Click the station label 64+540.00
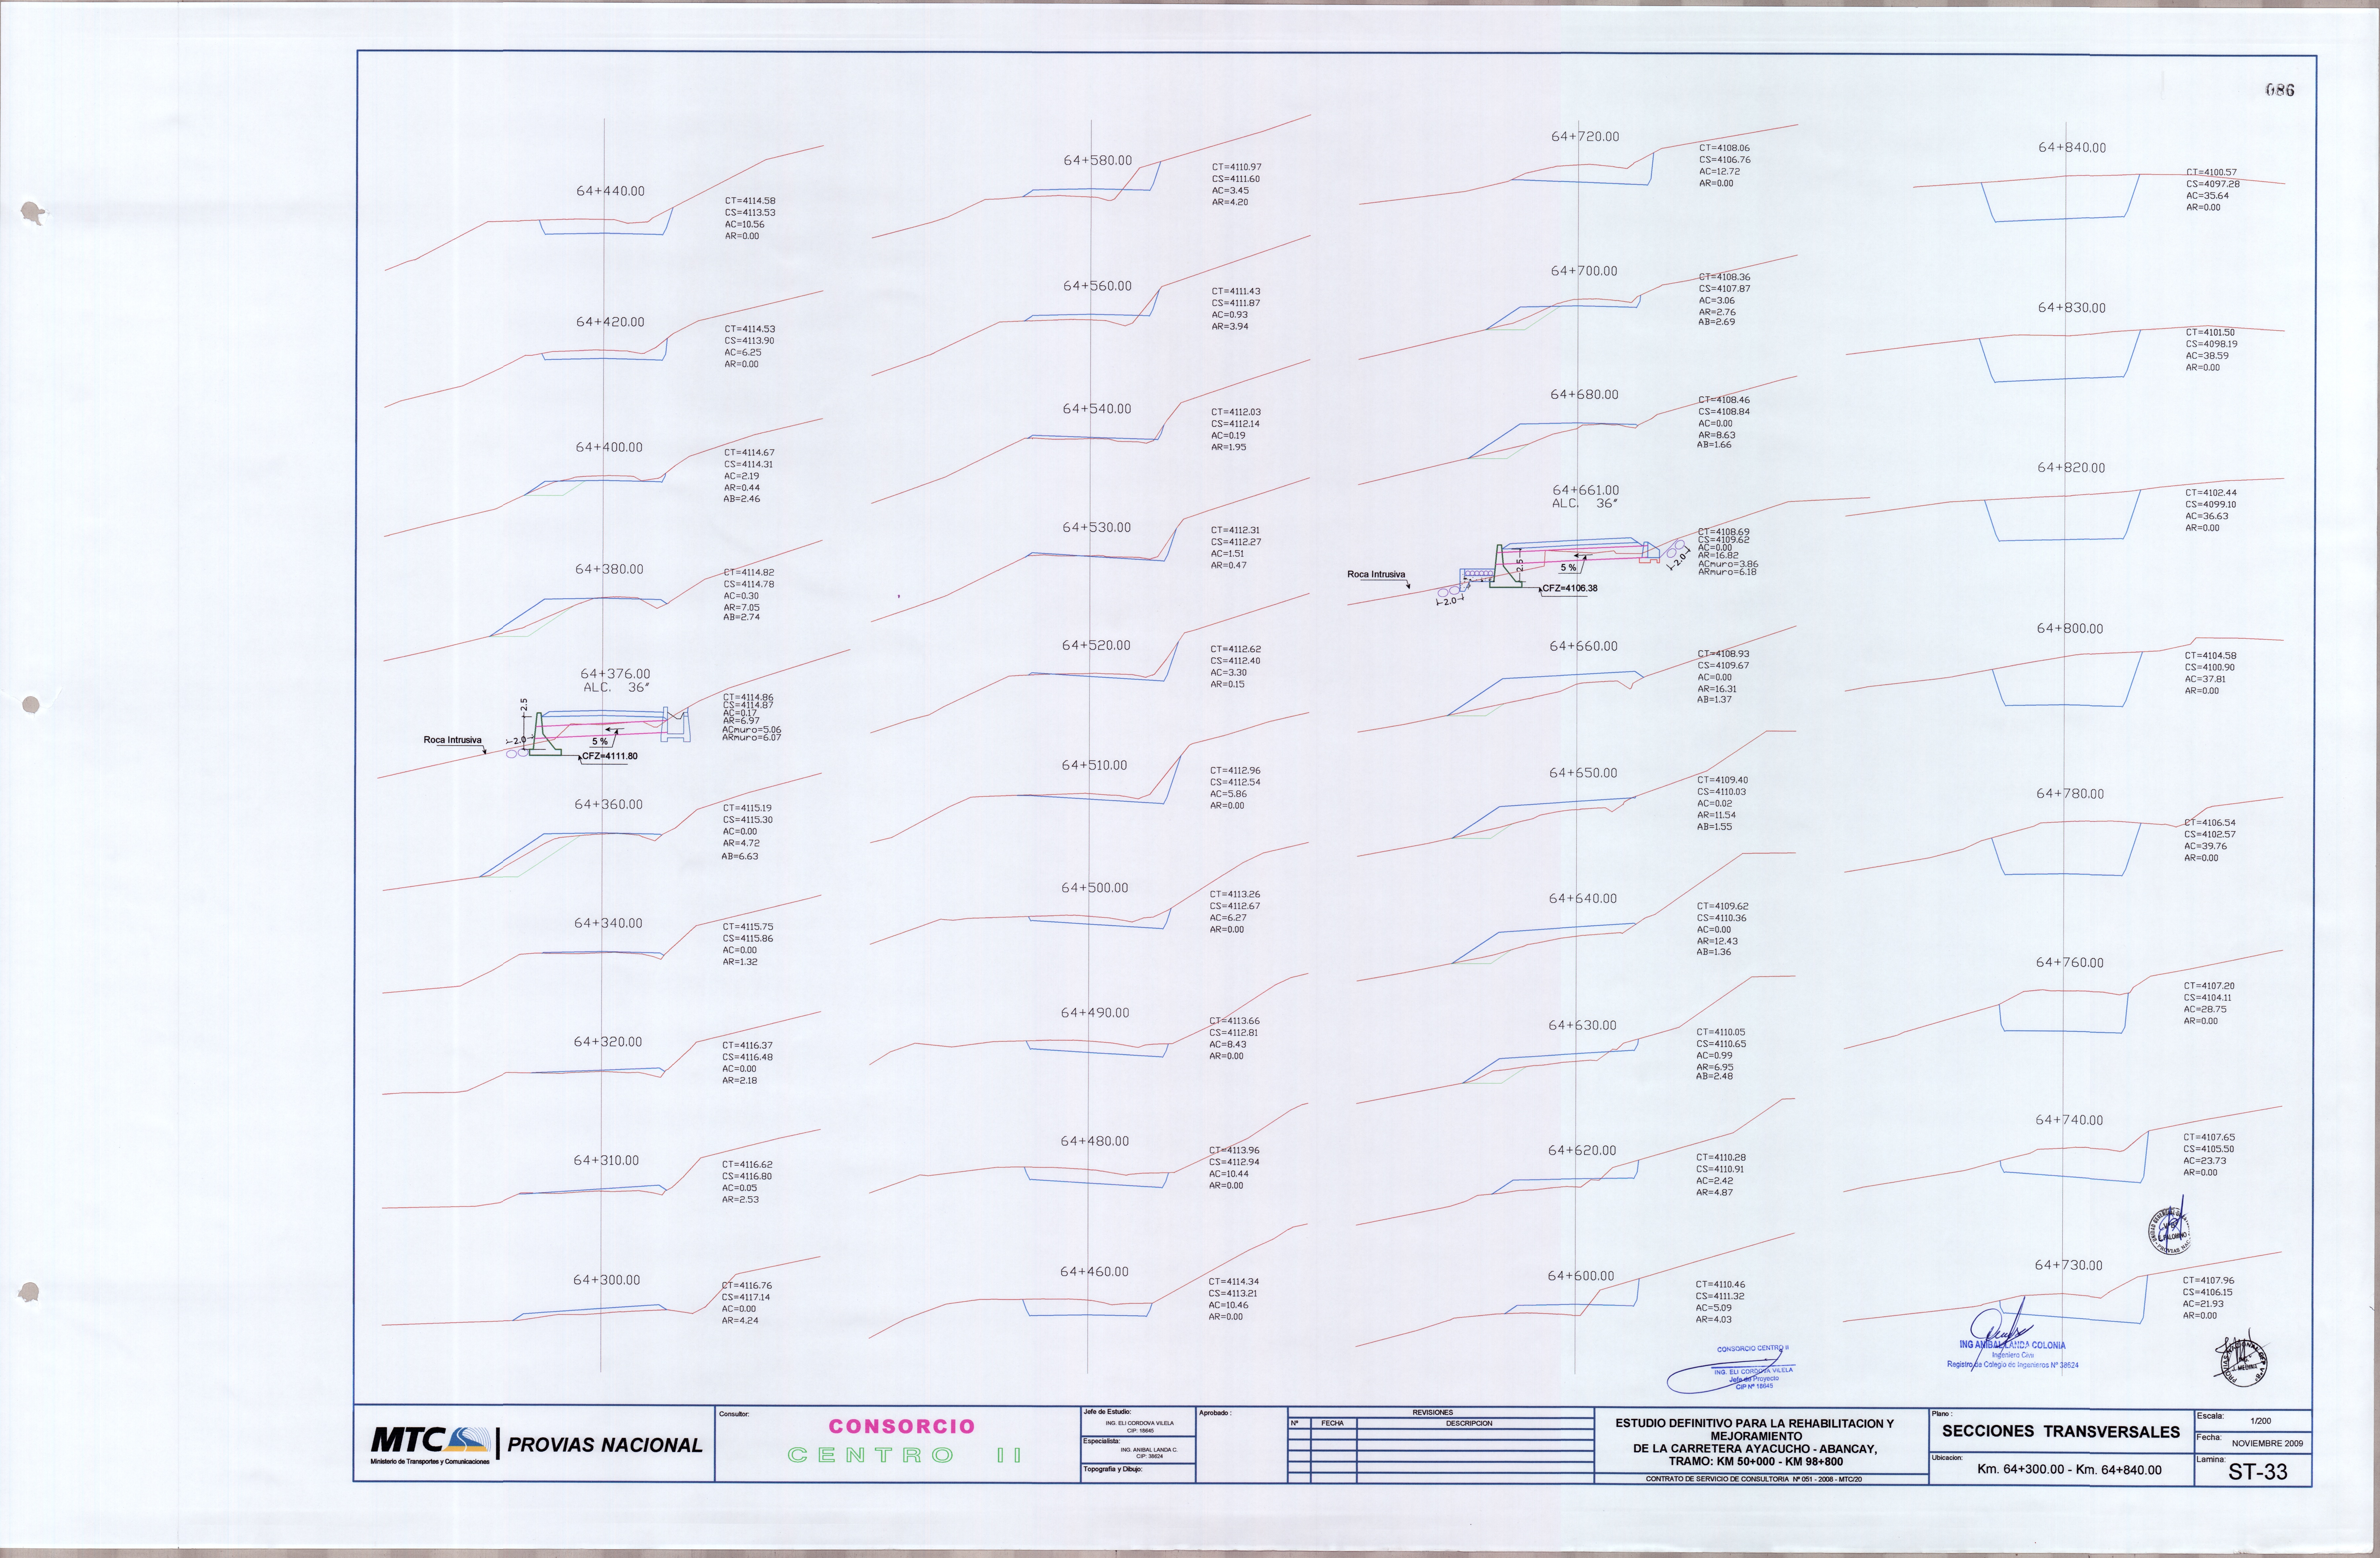Screen dimensions: 2380x1558 [1097, 409]
